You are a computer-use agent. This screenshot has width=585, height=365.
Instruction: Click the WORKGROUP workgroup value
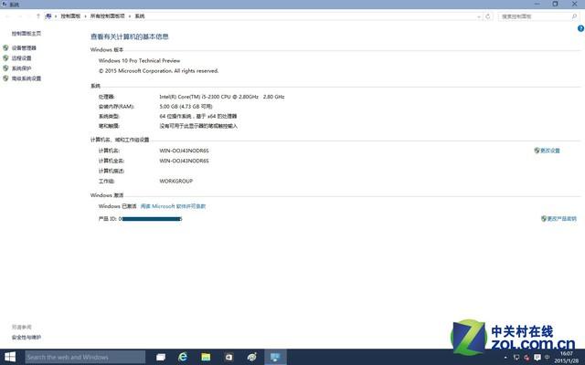click(176, 181)
